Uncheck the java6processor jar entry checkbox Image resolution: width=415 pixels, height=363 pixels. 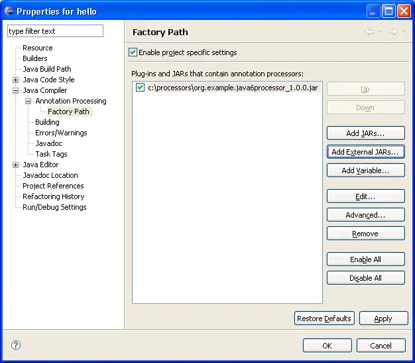coord(140,87)
